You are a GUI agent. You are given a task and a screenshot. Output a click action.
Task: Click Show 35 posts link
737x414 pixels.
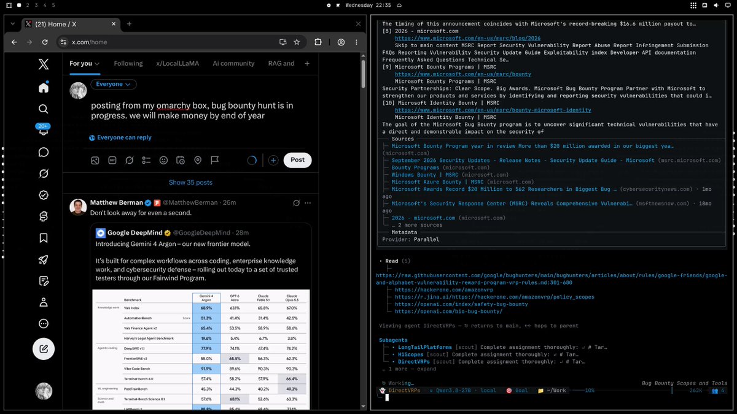point(190,182)
